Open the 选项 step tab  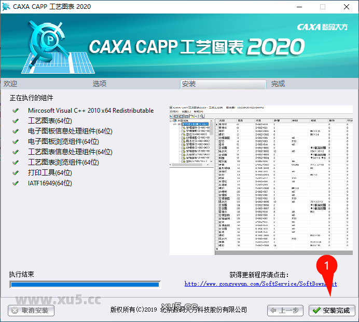(100, 84)
